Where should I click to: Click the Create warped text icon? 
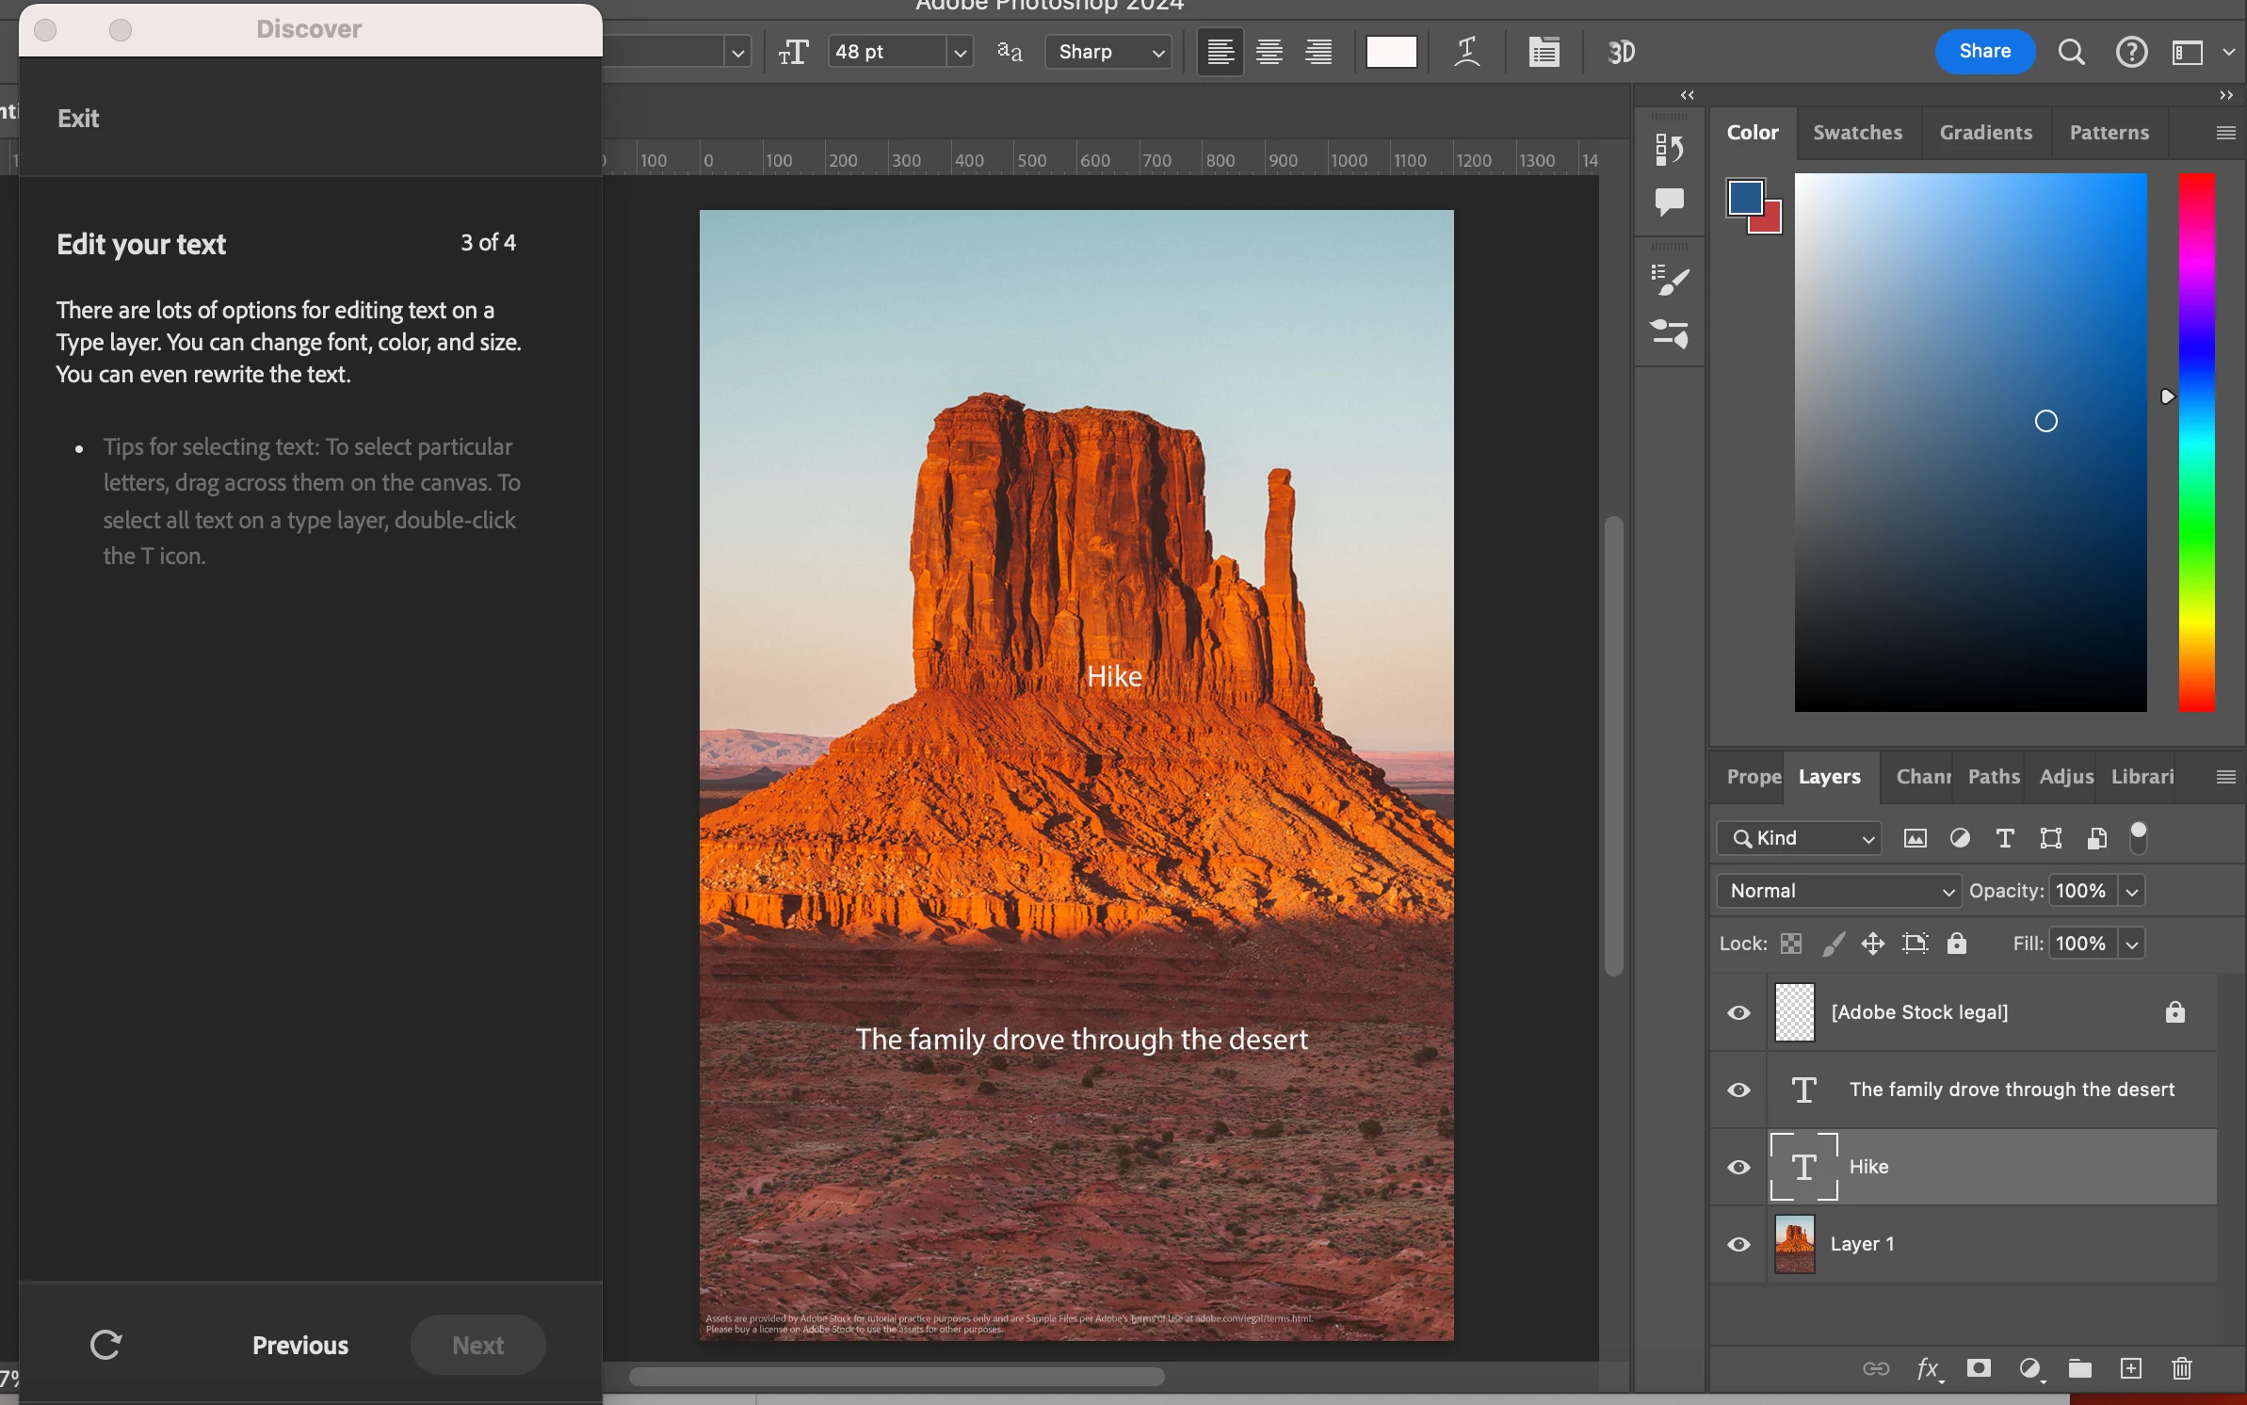pyautogui.click(x=1467, y=52)
